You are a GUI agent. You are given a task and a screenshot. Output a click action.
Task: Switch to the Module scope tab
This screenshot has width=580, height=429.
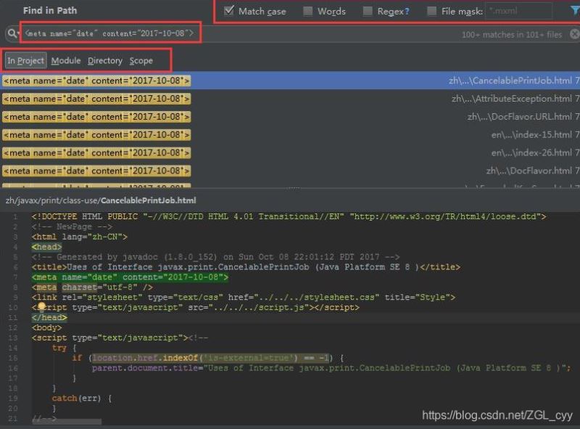pyautogui.click(x=66, y=60)
